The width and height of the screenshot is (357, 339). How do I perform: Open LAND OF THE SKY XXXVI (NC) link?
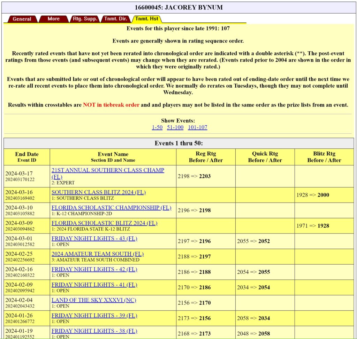(94, 300)
